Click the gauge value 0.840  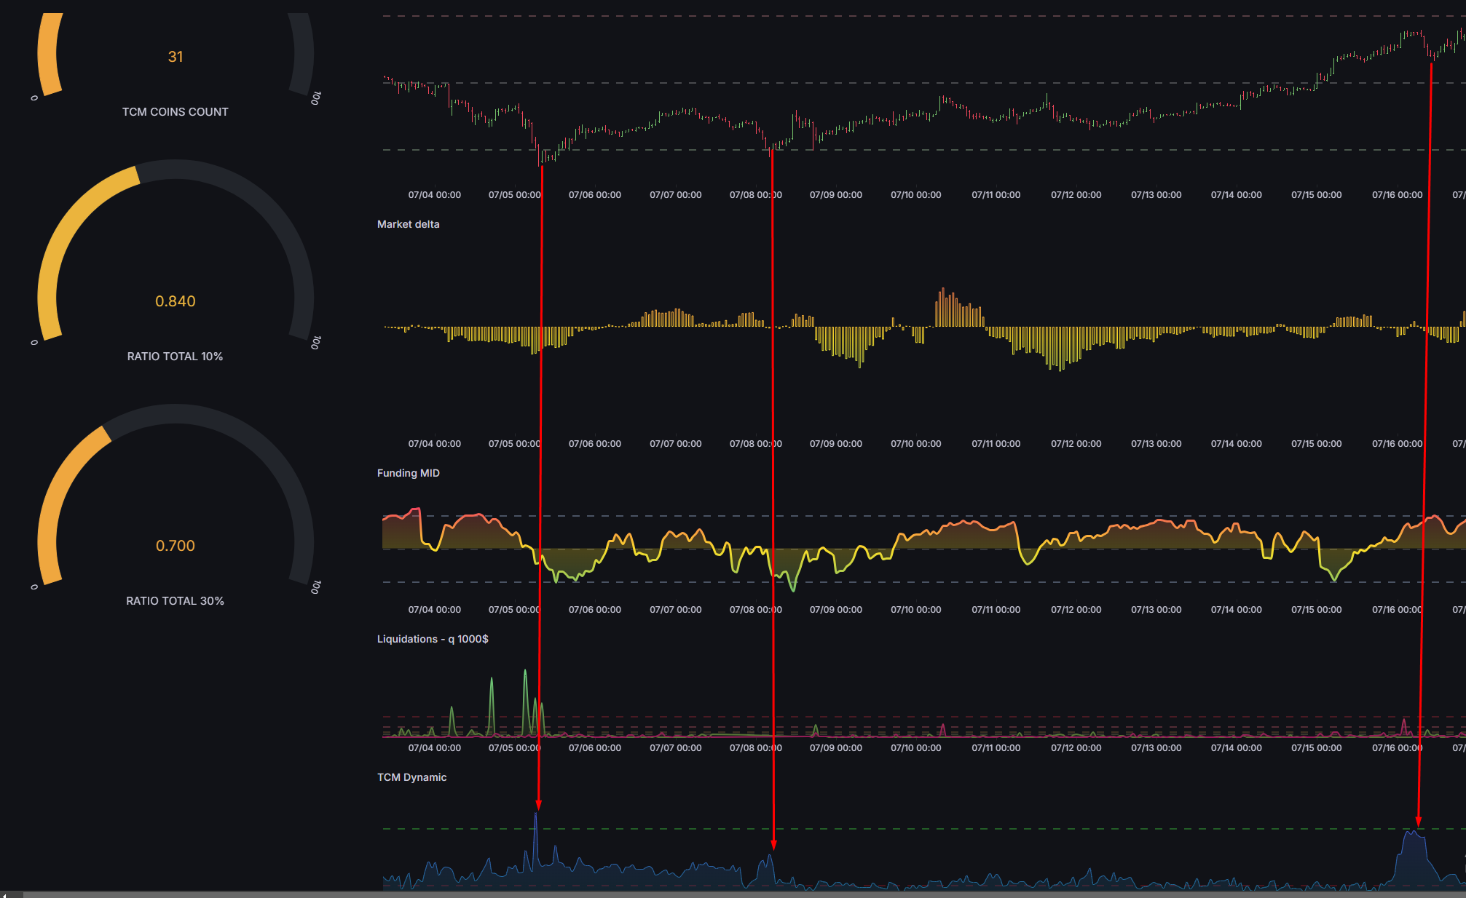click(176, 301)
